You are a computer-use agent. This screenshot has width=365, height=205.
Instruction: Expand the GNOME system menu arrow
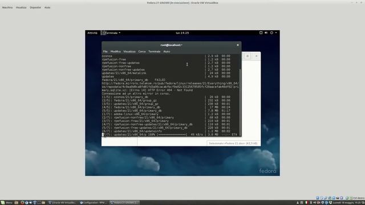pyautogui.click(x=276, y=33)
